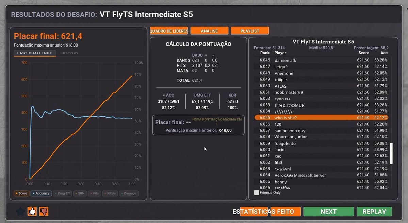408x223 pixels.
Task: Enable the Dmg Eff series in legend
Action: (x=63, y=193)
